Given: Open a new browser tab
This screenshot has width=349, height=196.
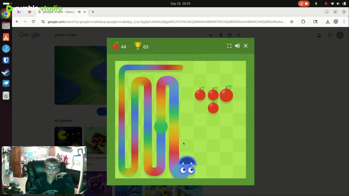Looking at the screenshot, I should [x=93, y=12].
